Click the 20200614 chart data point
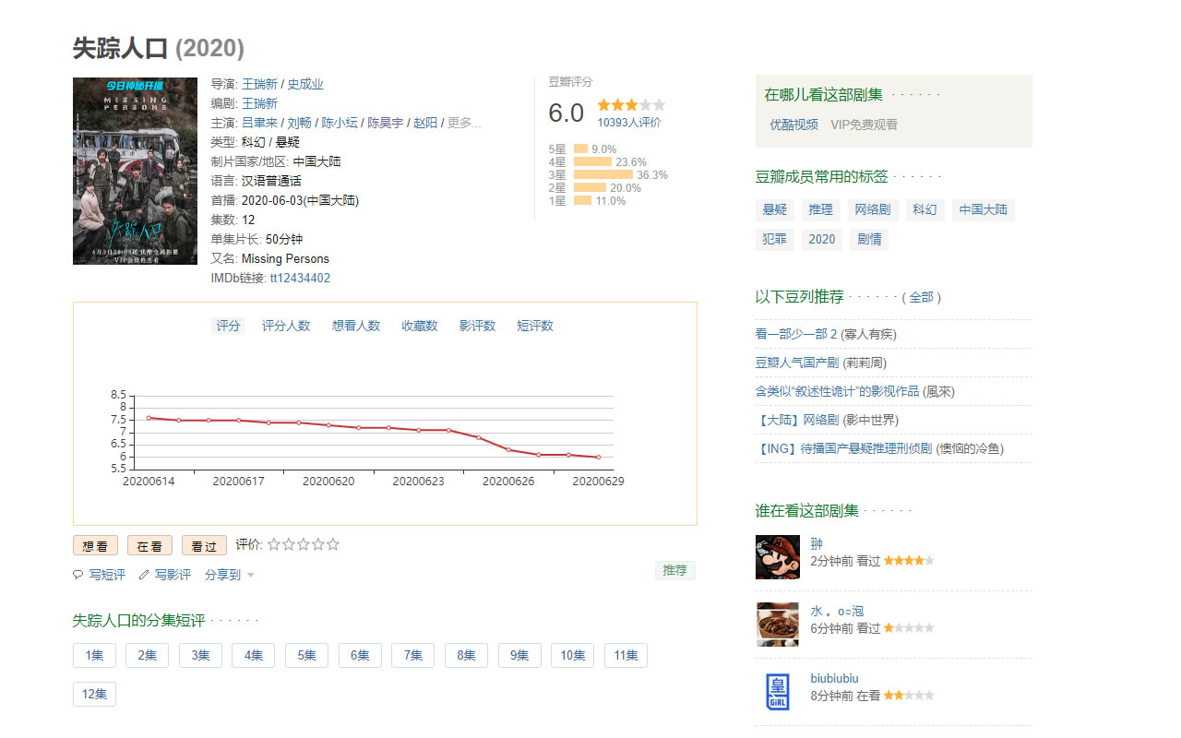Screen dimensions: 1181x738 pos(149,418)
